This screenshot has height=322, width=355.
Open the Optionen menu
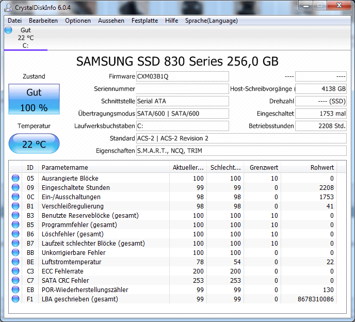pyautogui.click(x=78, y=21)
